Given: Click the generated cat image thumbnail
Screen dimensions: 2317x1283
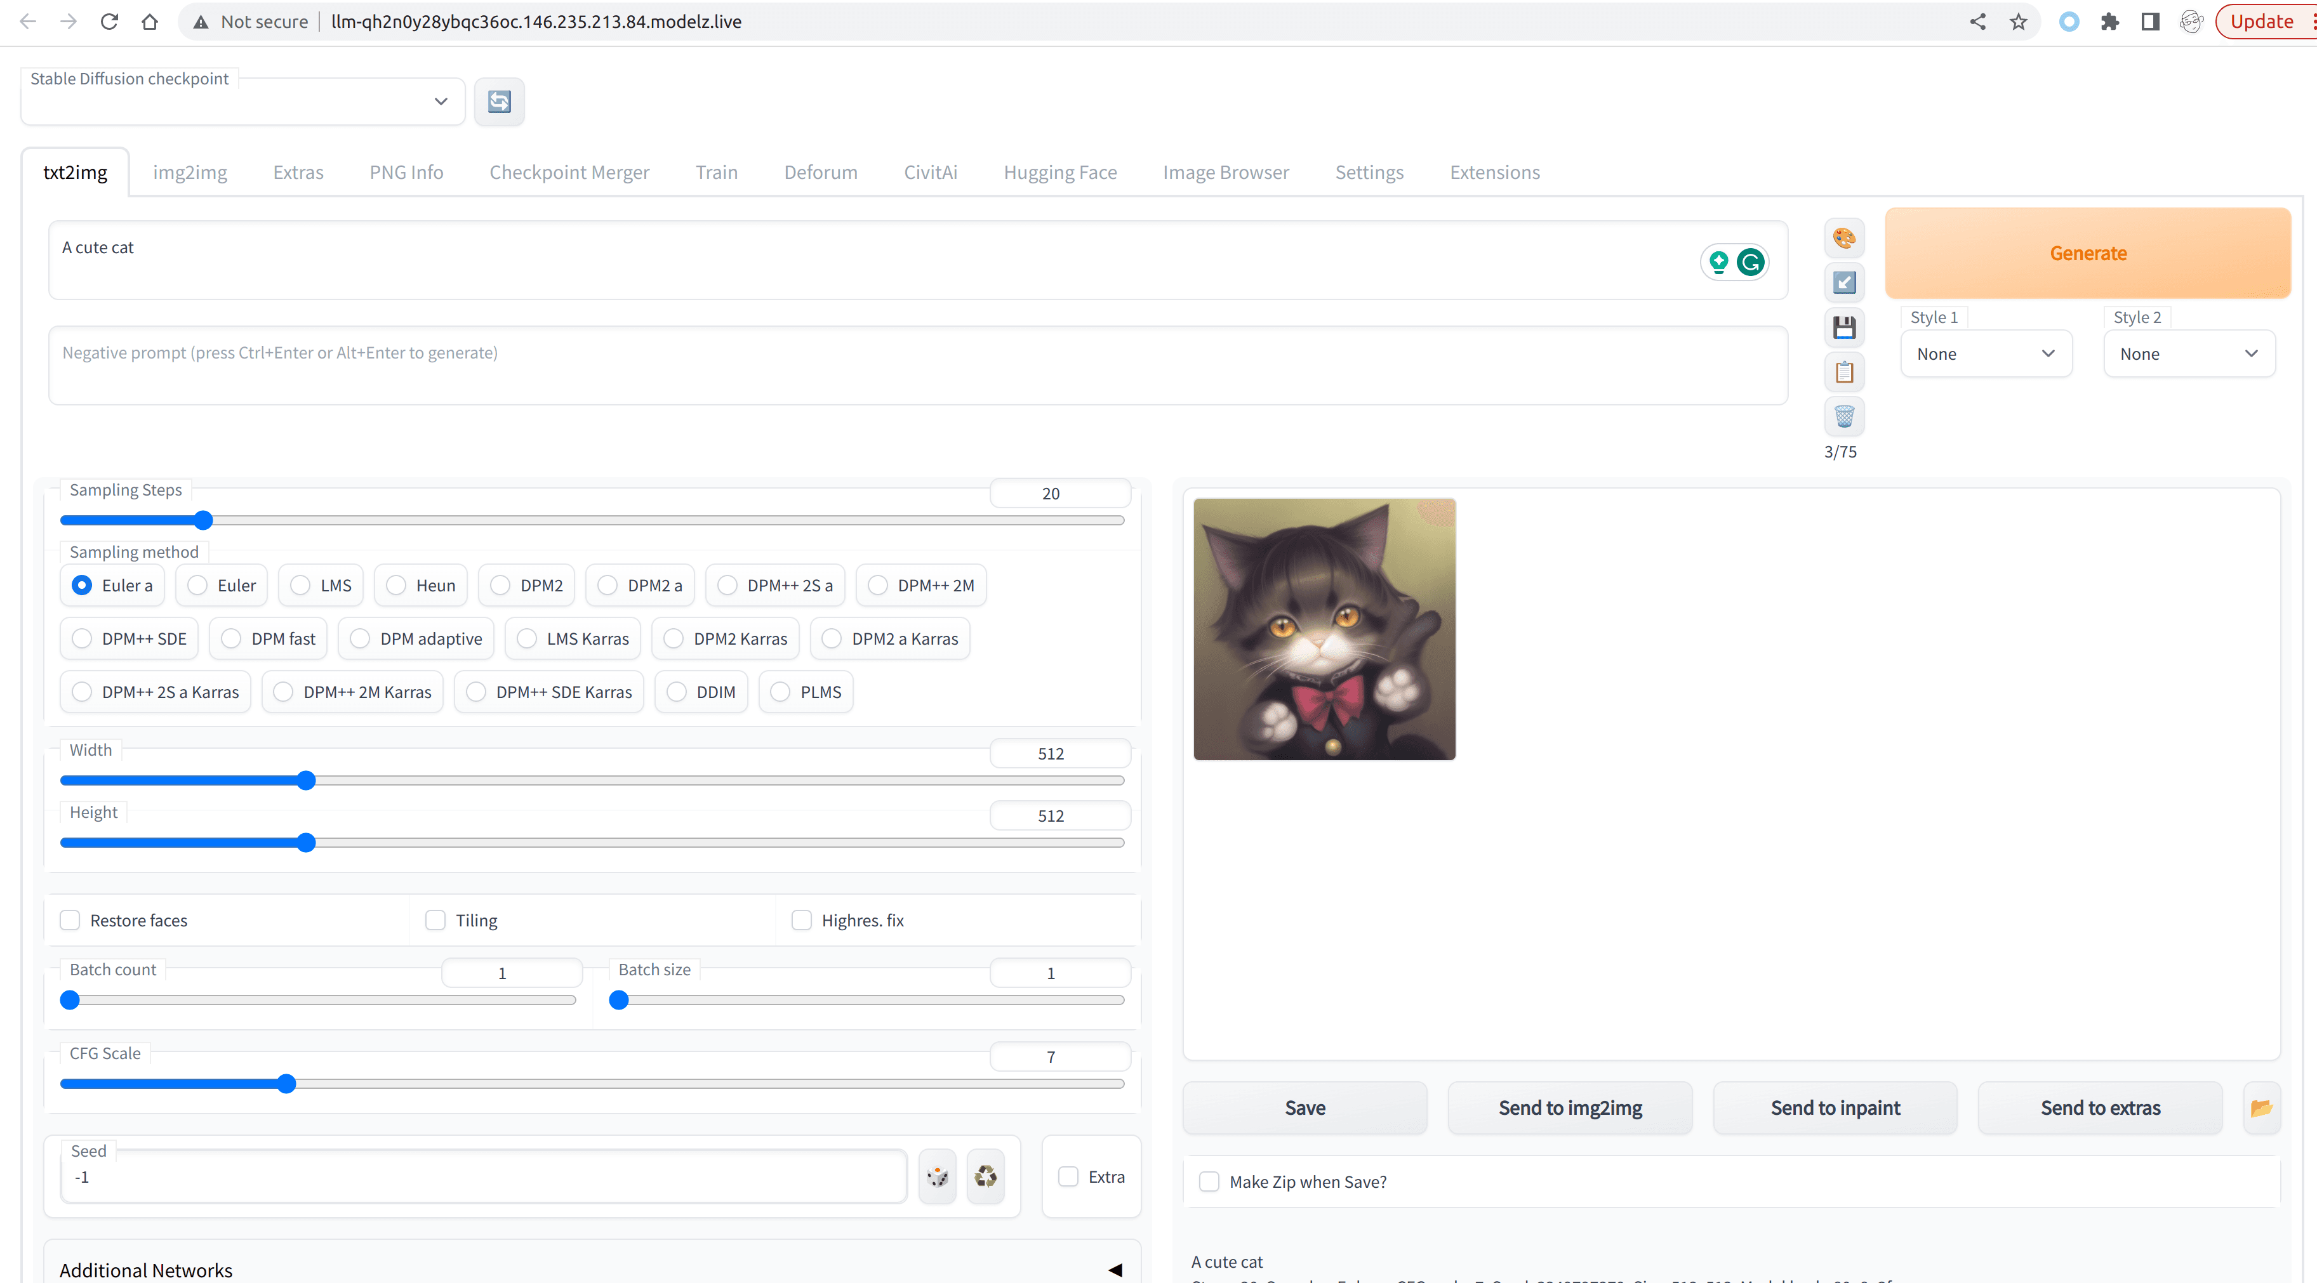Looking at the screenshot, I should coord(1324,629).
